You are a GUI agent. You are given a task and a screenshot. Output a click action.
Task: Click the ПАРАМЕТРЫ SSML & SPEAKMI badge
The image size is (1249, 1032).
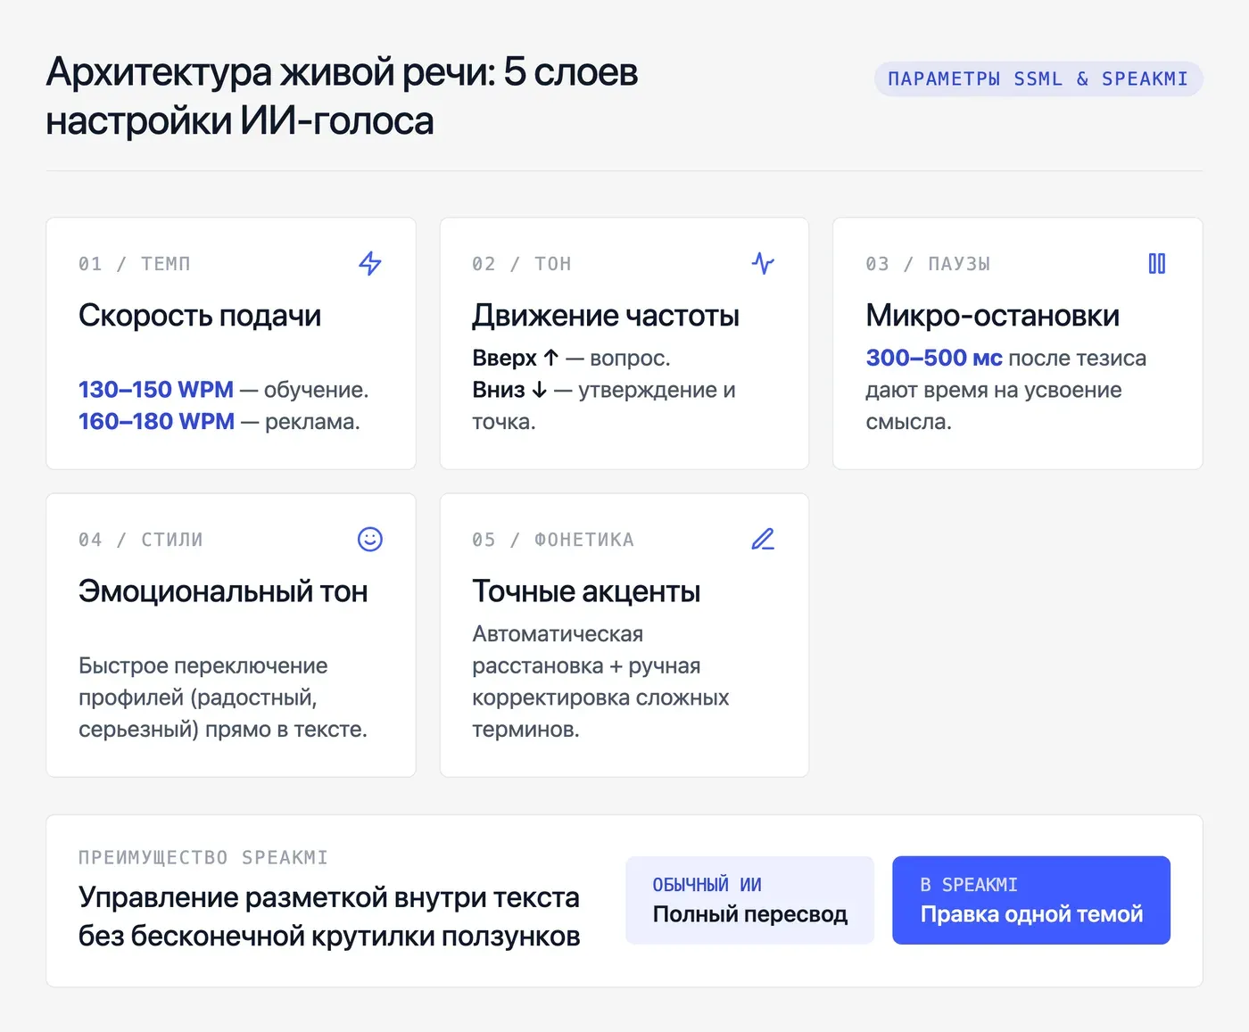click(1038, 78)
